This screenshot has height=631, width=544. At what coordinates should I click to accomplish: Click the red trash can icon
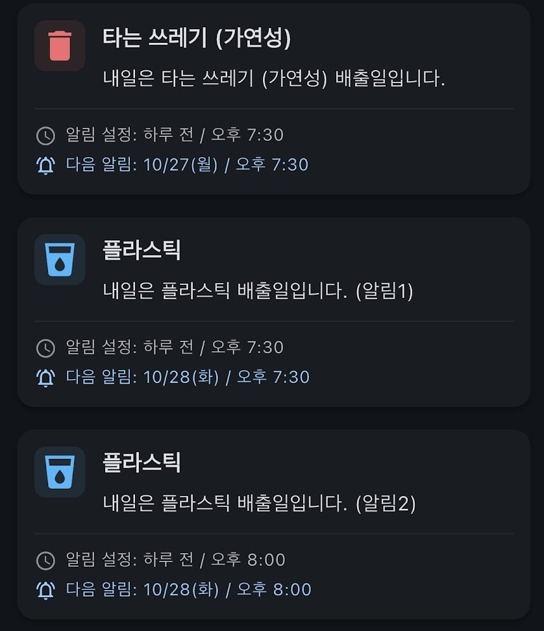click(x=60, y=45)
